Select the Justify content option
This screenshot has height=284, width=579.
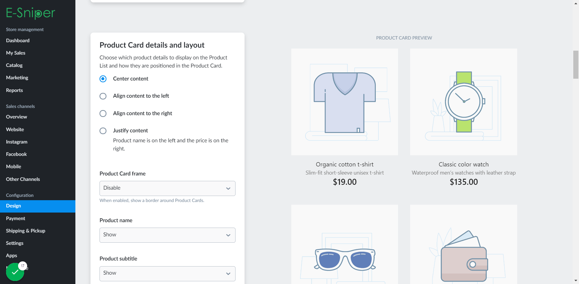(x=103, y=131)
